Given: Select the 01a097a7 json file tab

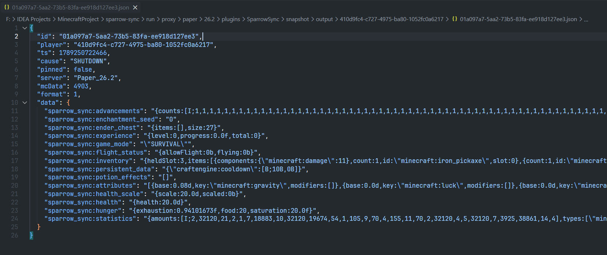Looking at the screenshot, I should point(71,7).
